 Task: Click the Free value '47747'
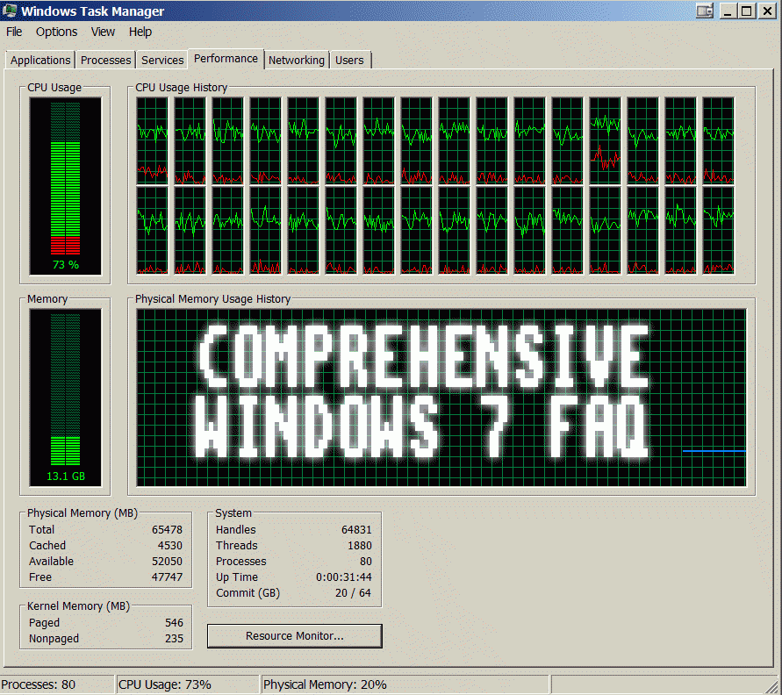point(167,577)
